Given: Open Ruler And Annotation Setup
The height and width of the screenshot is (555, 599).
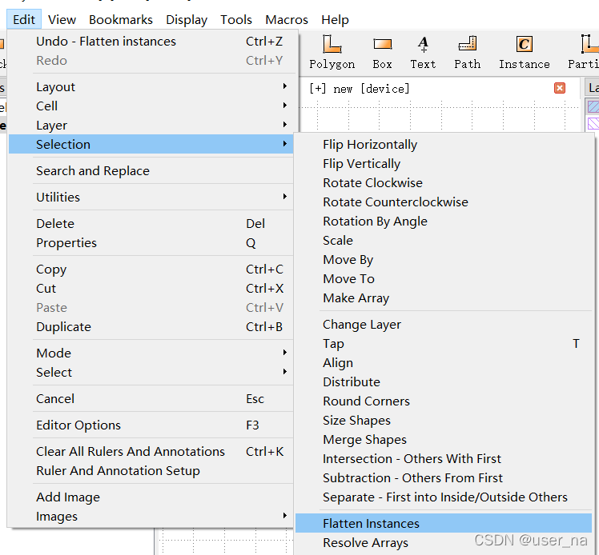Looking at the screenshot, I should (151, 471).
